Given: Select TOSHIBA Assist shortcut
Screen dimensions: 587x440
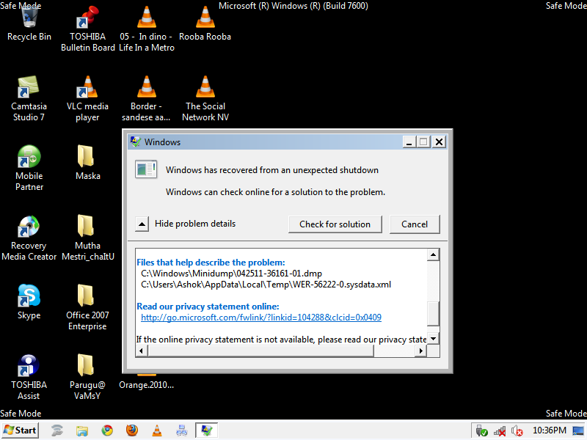Looking at the screenshot, I should [x=29, y=377].
